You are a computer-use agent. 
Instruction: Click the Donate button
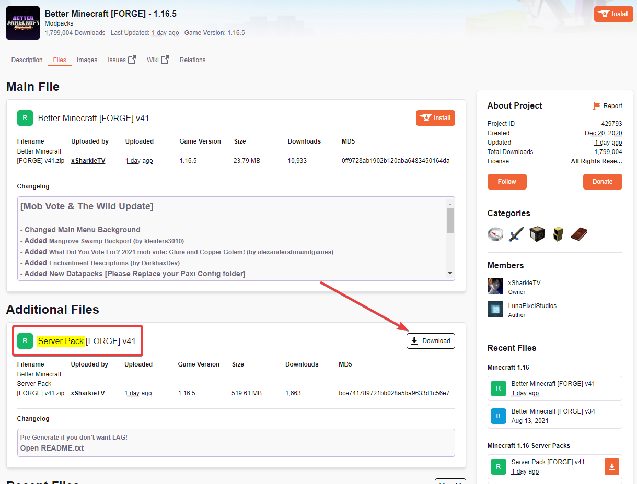[x=602, y=182]
